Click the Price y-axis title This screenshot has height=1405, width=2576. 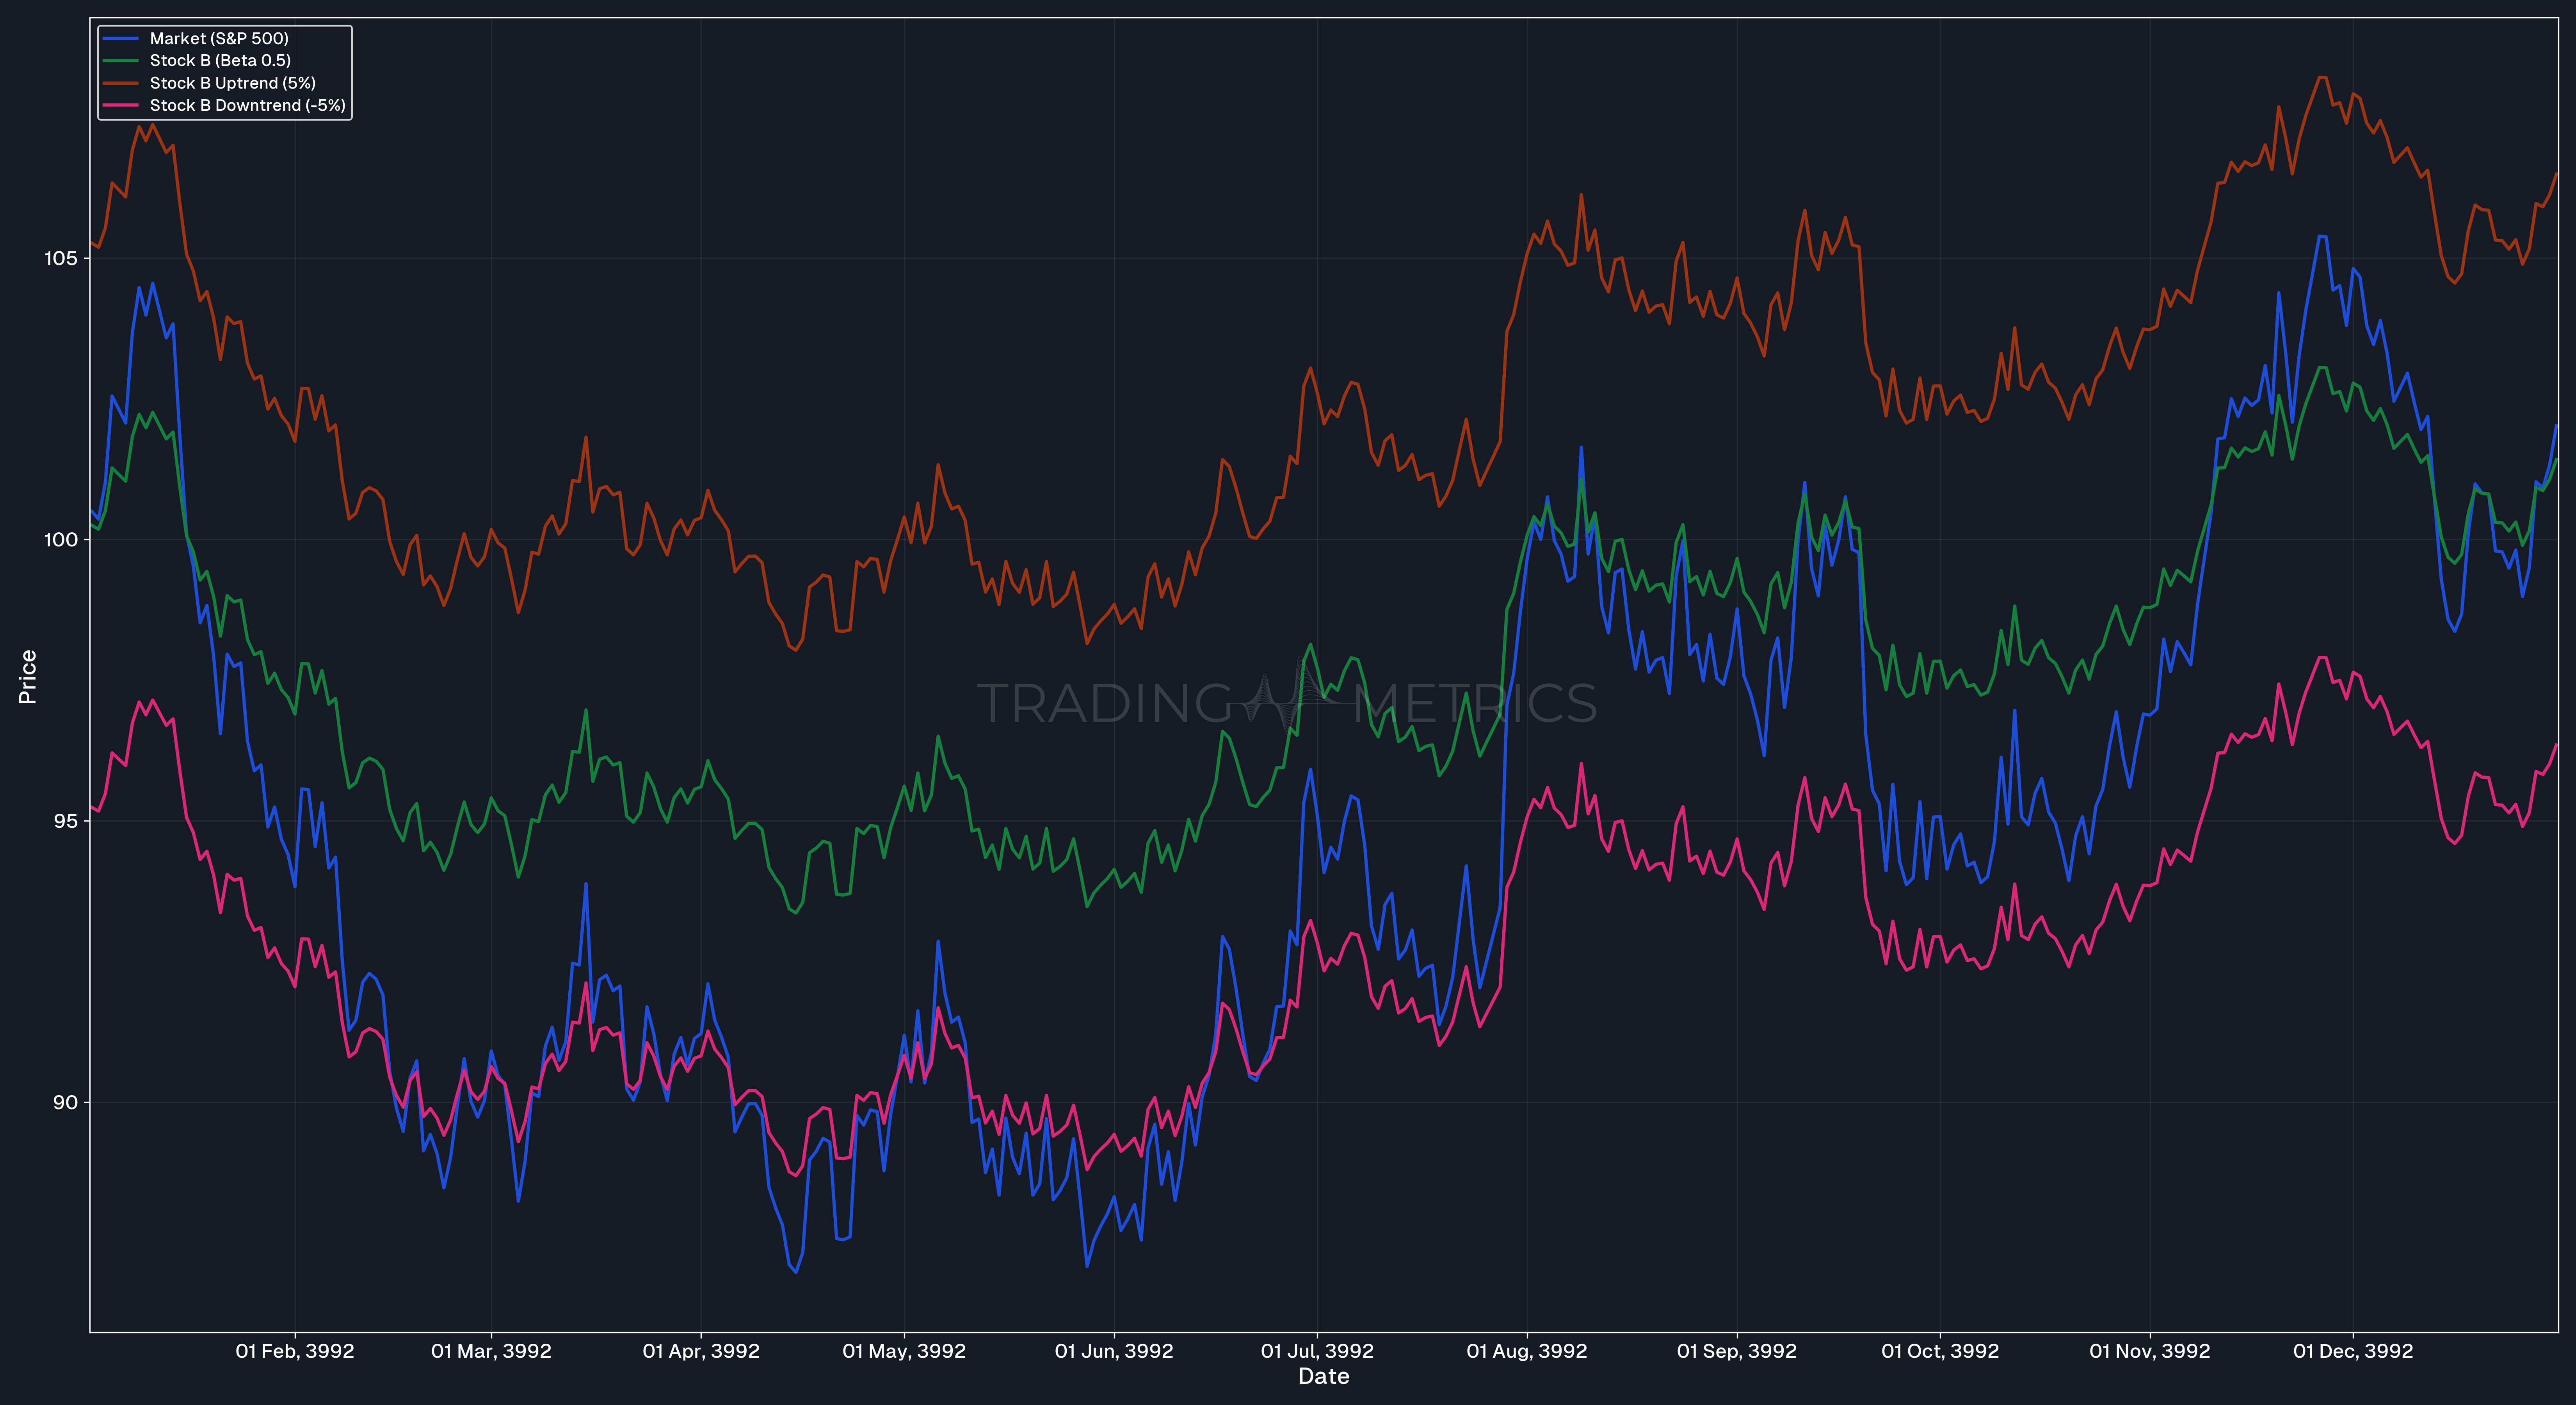[x=28, y=677]
